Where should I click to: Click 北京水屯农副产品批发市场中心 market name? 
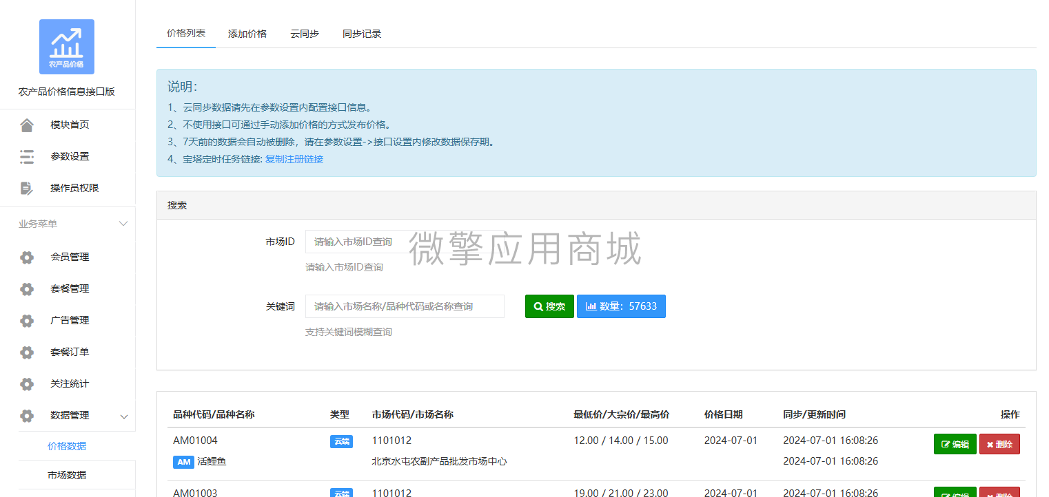(440, 461)
